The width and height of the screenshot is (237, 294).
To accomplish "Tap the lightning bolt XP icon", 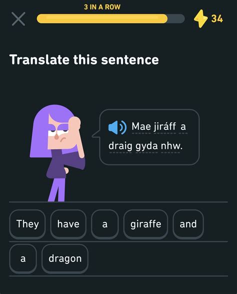I will click(x=200, y=18).
